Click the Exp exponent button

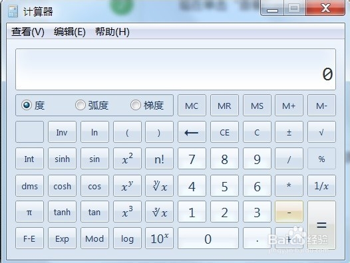coord(62,238)
